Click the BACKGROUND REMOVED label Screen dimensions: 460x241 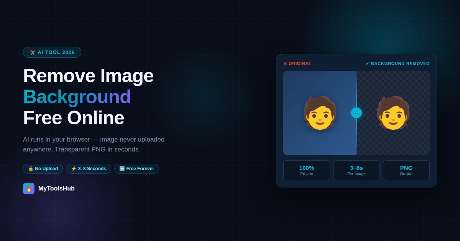click(398, 64)
